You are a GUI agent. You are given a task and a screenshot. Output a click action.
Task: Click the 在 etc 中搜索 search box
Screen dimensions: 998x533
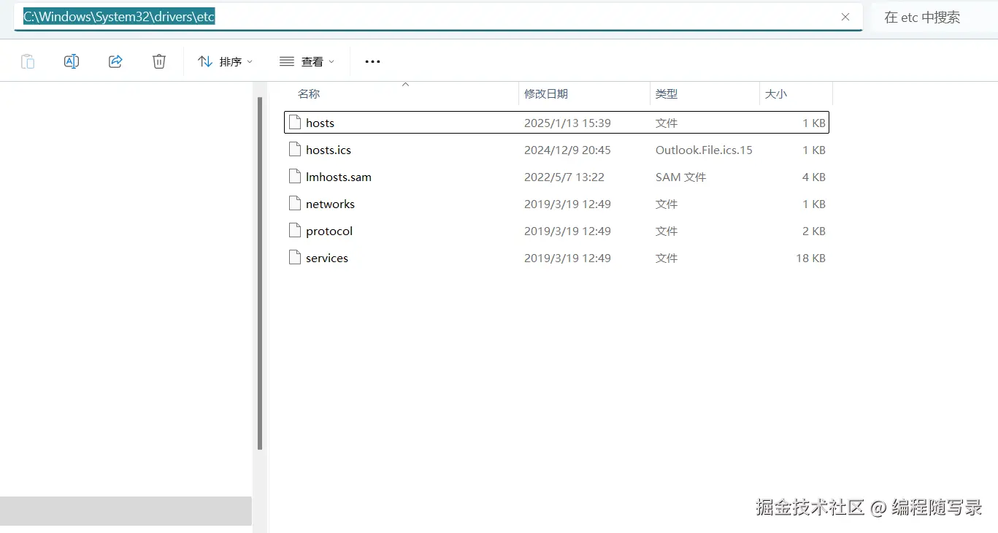tap(934, 17)
